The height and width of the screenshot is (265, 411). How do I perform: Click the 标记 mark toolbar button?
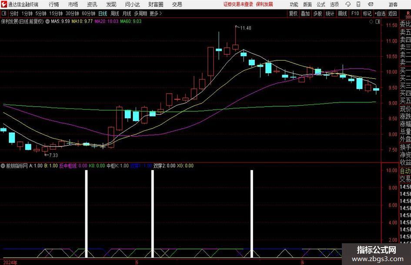pos(367,13)
